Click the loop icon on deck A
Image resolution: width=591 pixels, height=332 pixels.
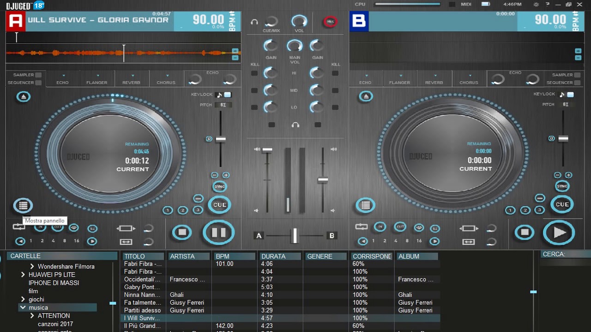pos(19,226)
